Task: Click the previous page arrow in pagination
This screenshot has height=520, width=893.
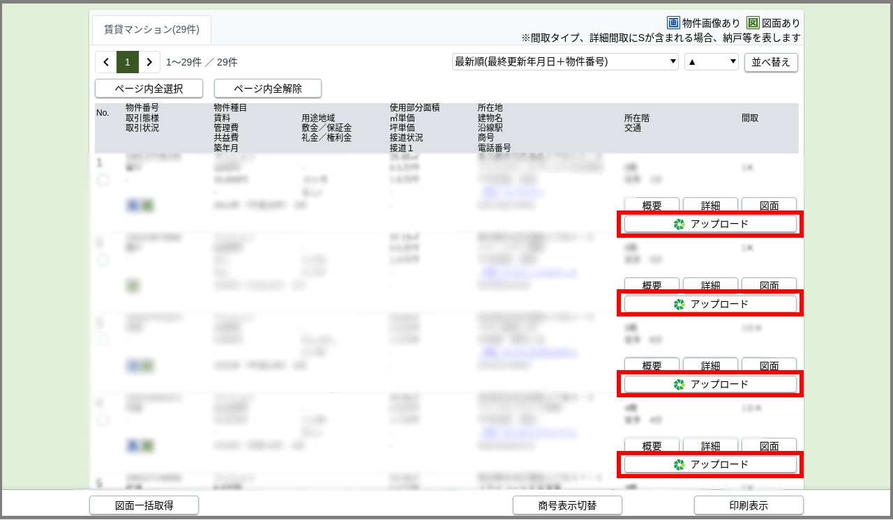Action: click(105, 62)
